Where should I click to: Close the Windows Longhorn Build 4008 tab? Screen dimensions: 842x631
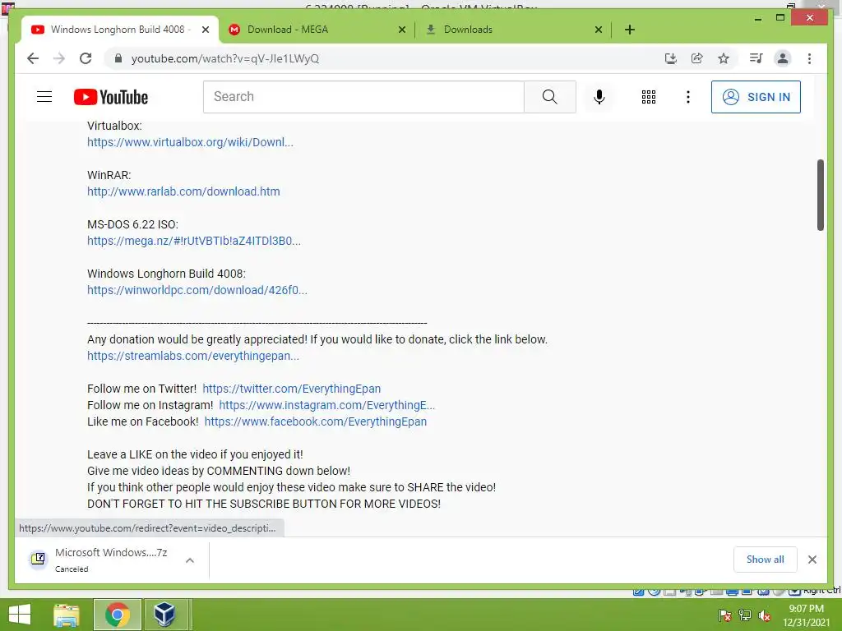click(205, 30)
